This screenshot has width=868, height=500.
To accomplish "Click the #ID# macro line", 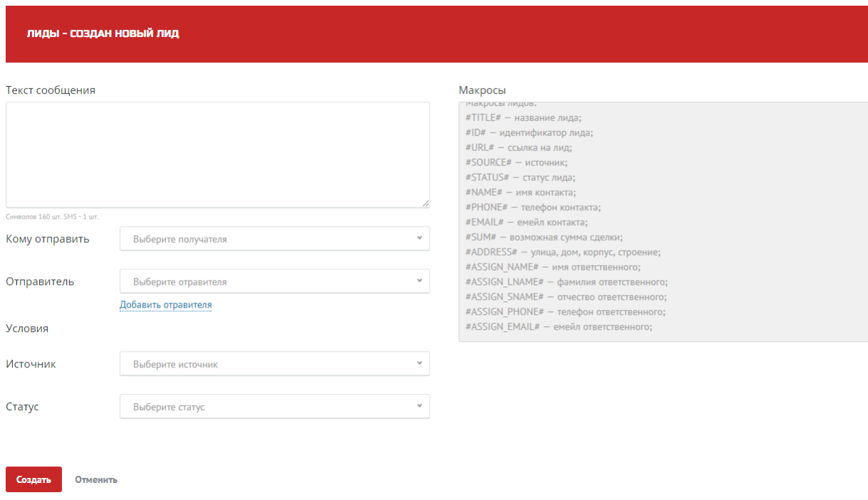I will [529, 132].
